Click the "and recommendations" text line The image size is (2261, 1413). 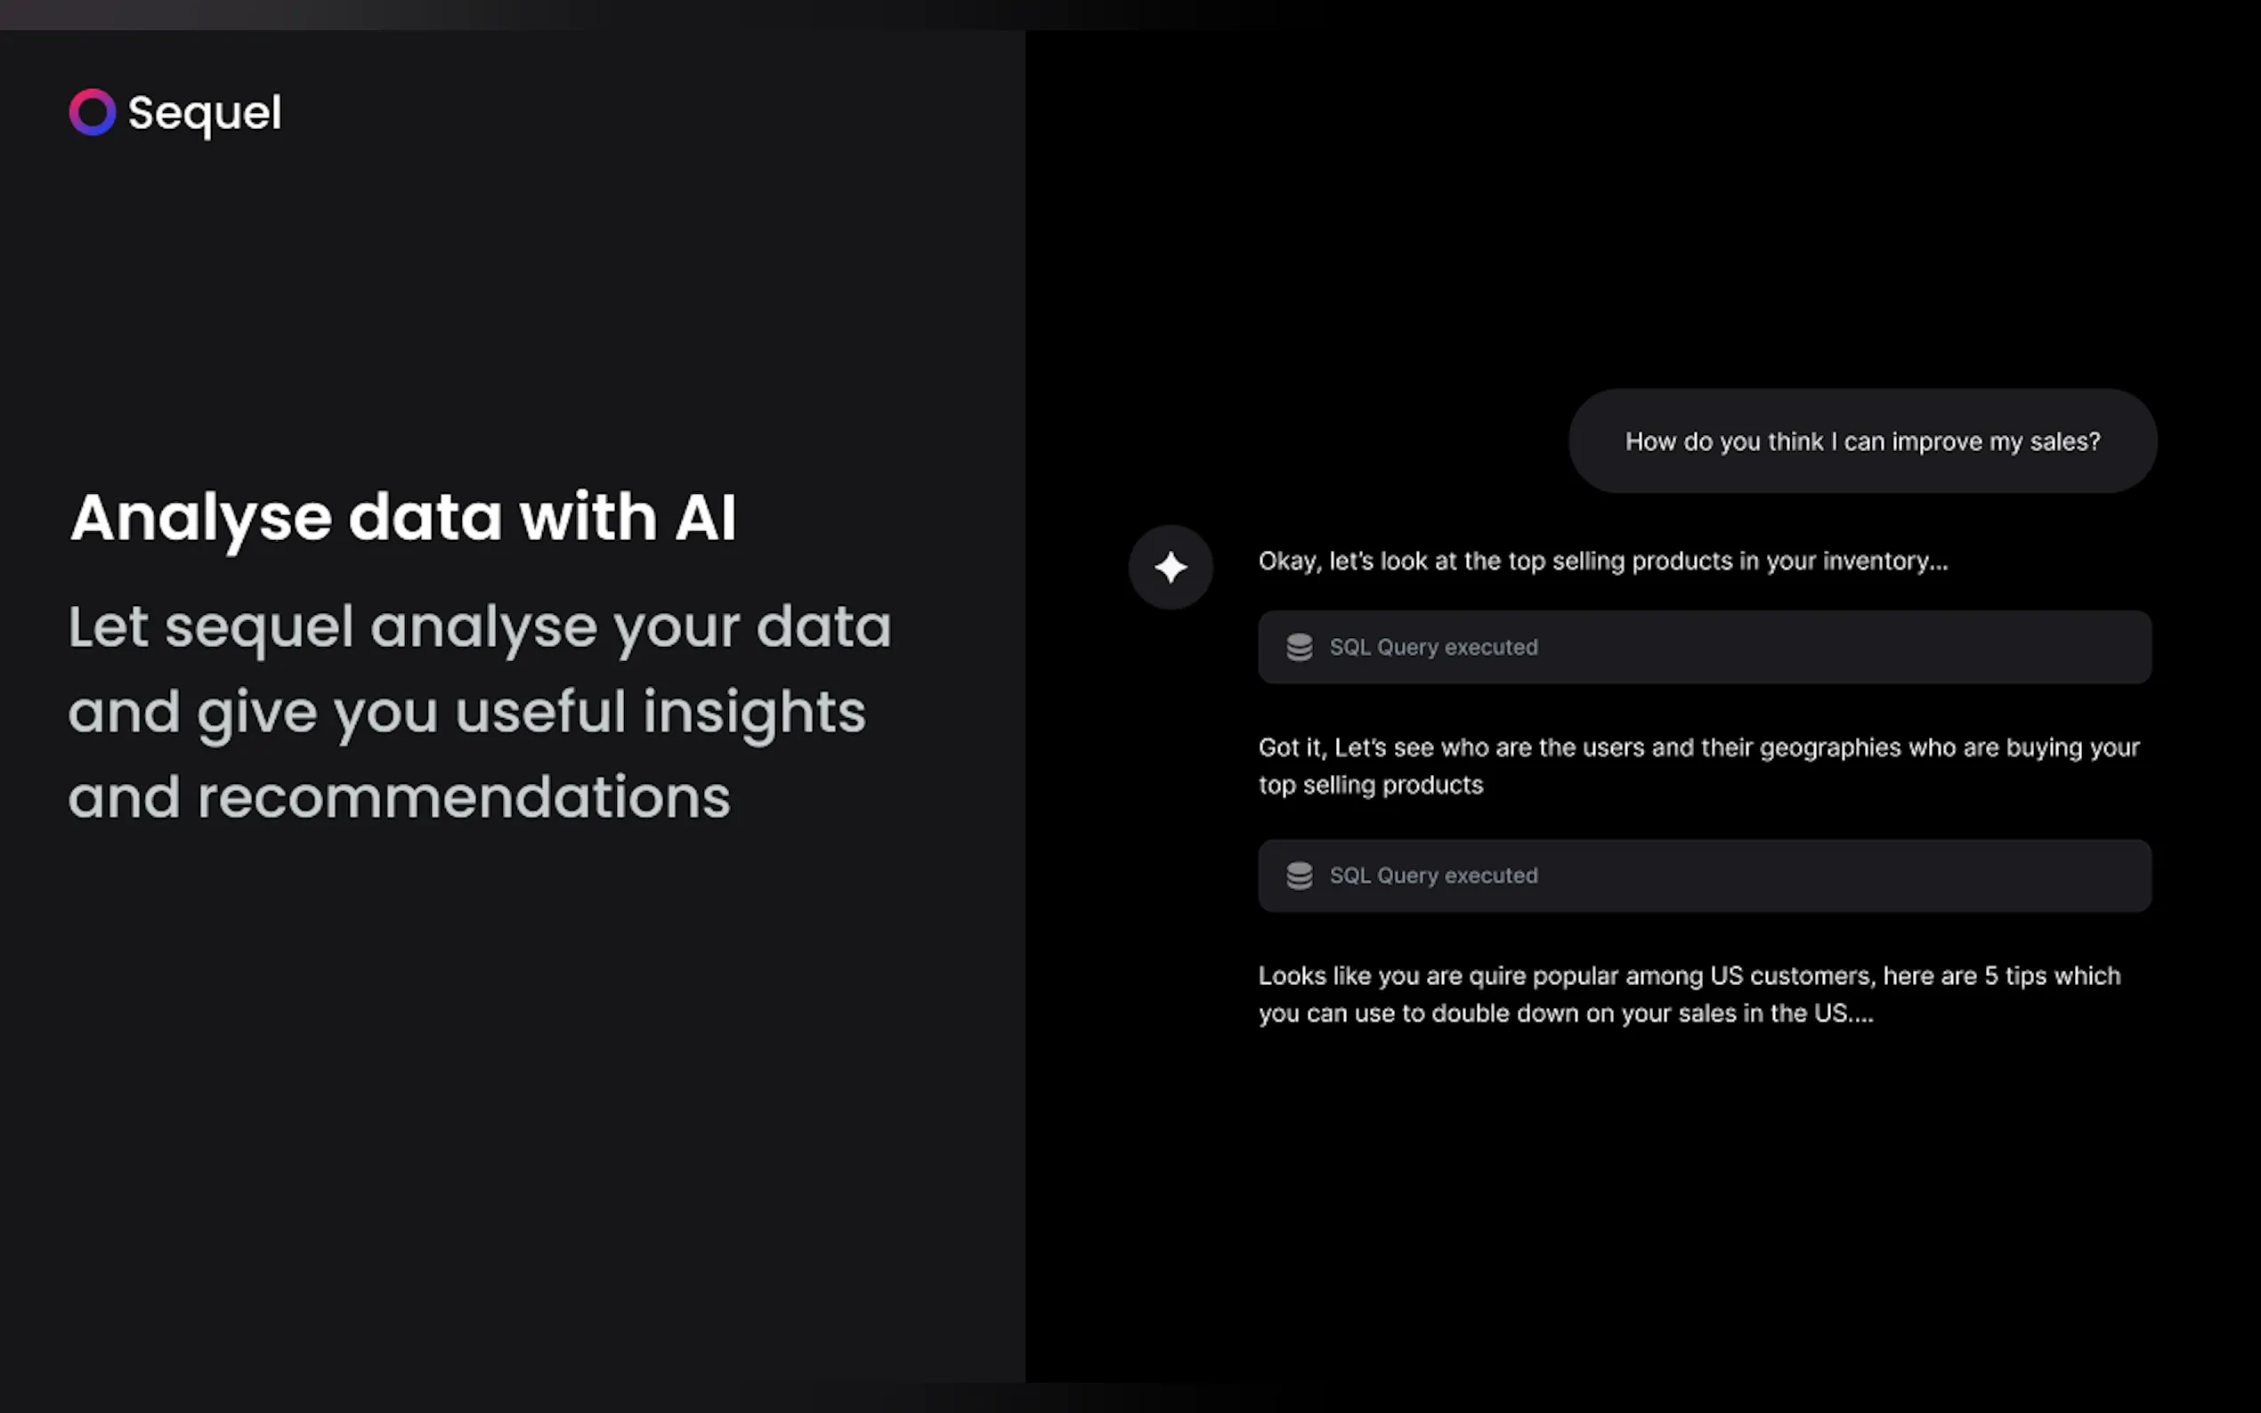click(x=399, y=797)
